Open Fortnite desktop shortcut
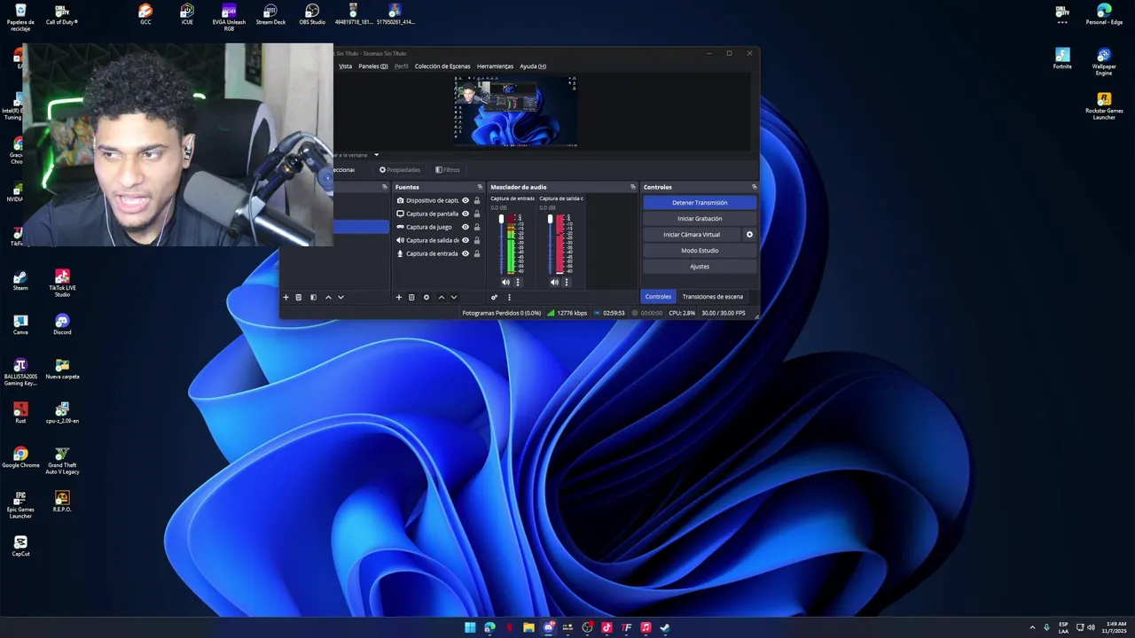Image resolution: width=1135 pixels, height=638 pixels. tap(1062, 58)
